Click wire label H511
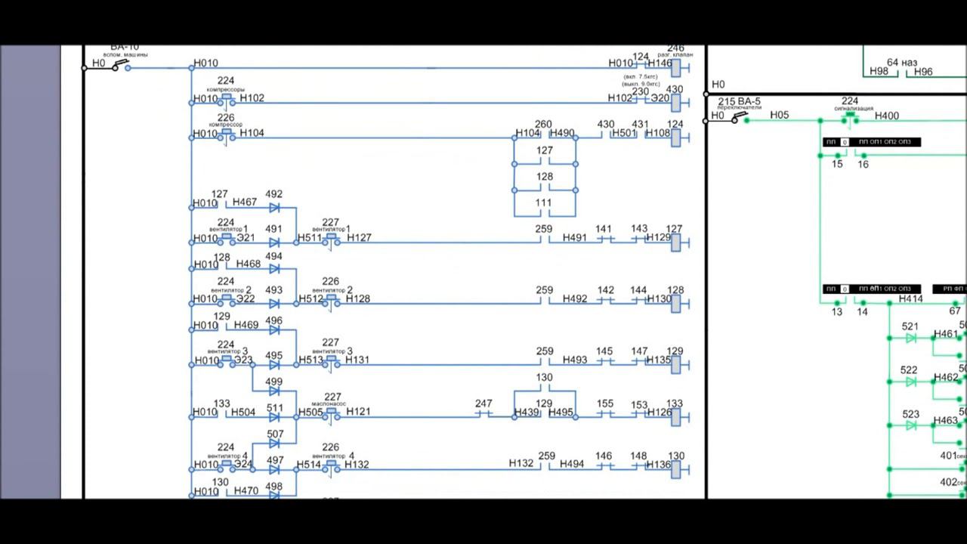This screenshot has height=544, width=967. 310,237
